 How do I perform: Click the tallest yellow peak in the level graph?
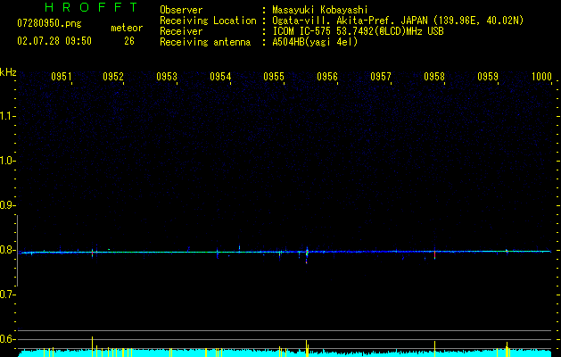tap(92, 346)
